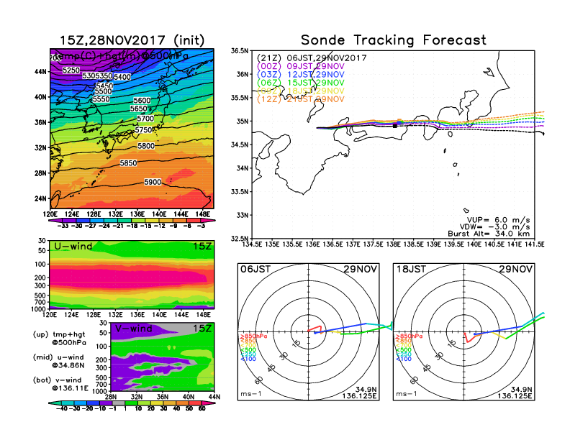Viewport: 570px width, 440px height.
Task: Click the 5850 contour label
Action: click(128, 163)
